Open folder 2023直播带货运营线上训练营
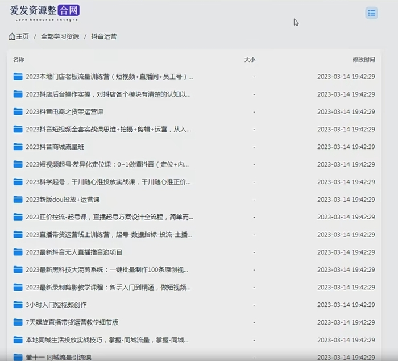Viewport: 398px width, 361px height. [109, 235]
